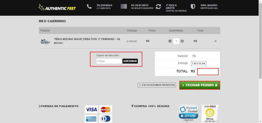The height and width of the screenshot is (123, 262).
Task: Click the Authentic Feet logo
Action: [x=57, y=7]
